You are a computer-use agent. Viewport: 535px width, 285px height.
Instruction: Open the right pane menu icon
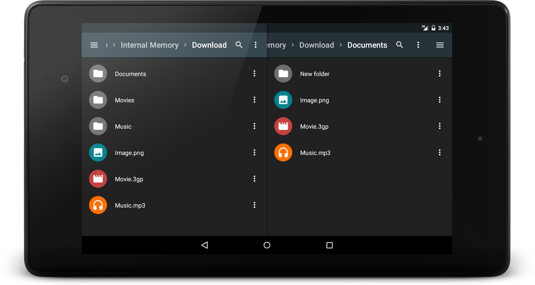pos(440,45)
